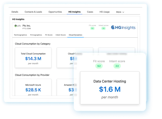Click the large Fit score 52 badge
Screen dimensions: 162x119
[99, 66]
